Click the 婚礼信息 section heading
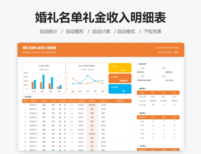Image resolution: width=201 pixels, height=154 pixels. click(x=142, y=64)
